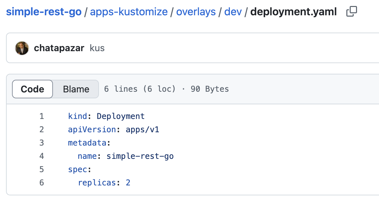
Task: Click 'apiVersion: apps/v1' code line
Action: click(x=114, y=130)
